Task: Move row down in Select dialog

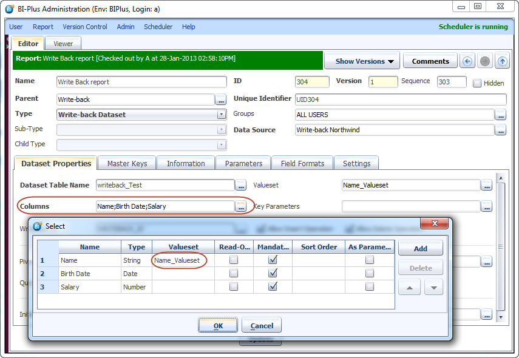Action: coord(433,287)
